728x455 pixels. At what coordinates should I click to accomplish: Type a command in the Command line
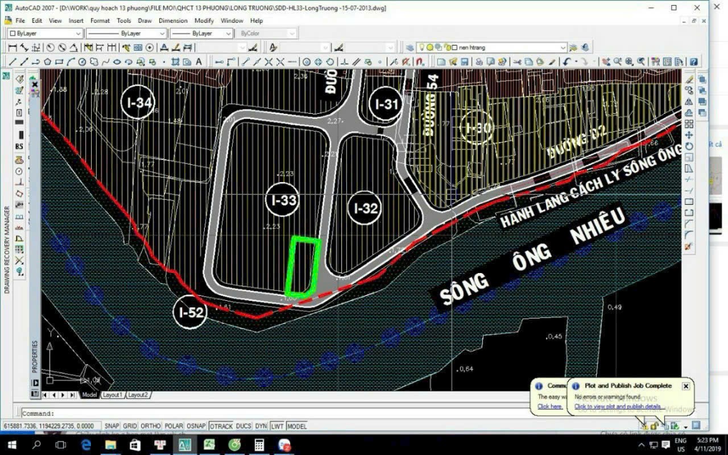[171, 413]
